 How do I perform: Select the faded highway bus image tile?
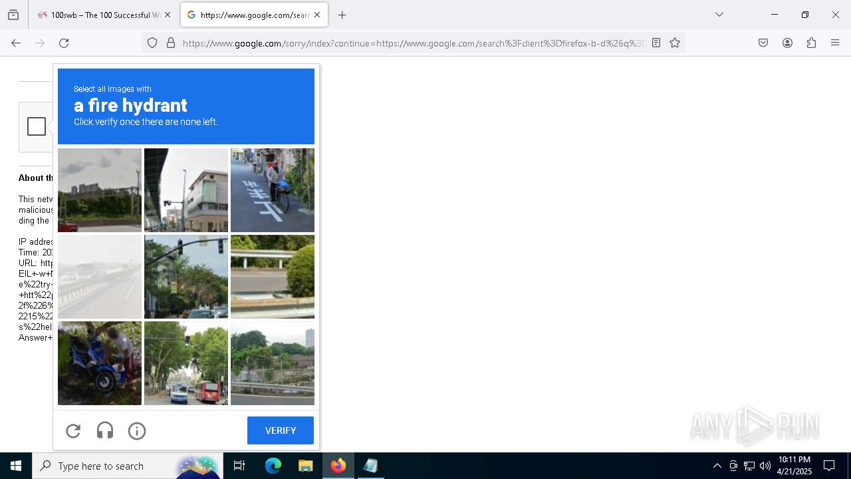coord(100,277)
